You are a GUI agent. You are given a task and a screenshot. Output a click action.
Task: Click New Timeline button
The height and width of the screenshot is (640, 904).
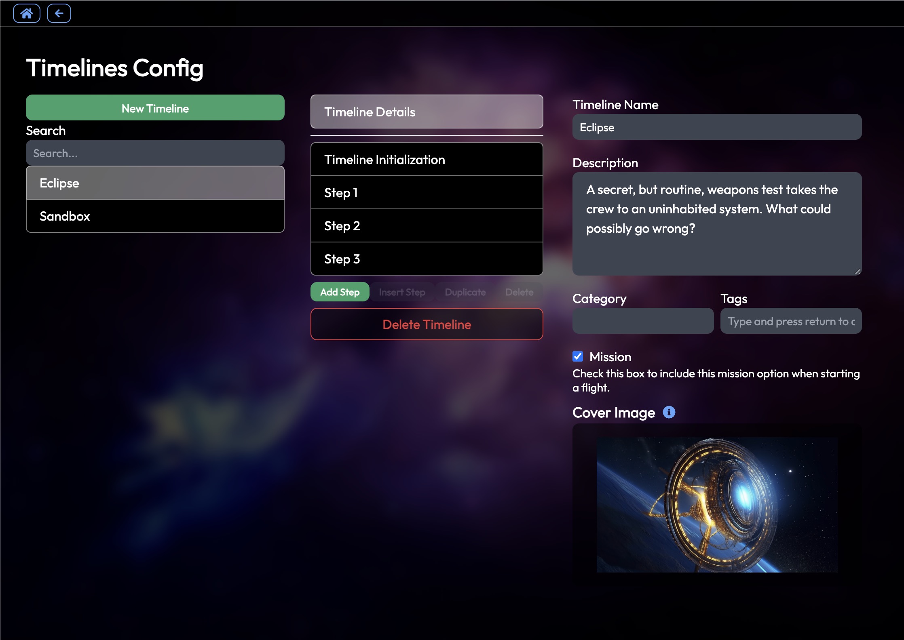pyautogui.click(x=155, y=108)
